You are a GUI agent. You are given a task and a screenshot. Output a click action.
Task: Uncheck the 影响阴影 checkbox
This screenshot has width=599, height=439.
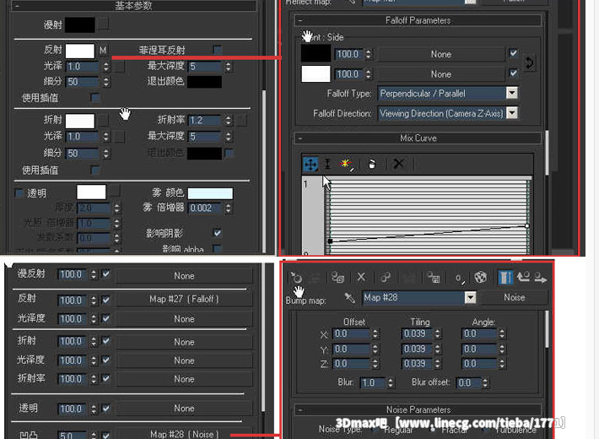tap(218, 232)
